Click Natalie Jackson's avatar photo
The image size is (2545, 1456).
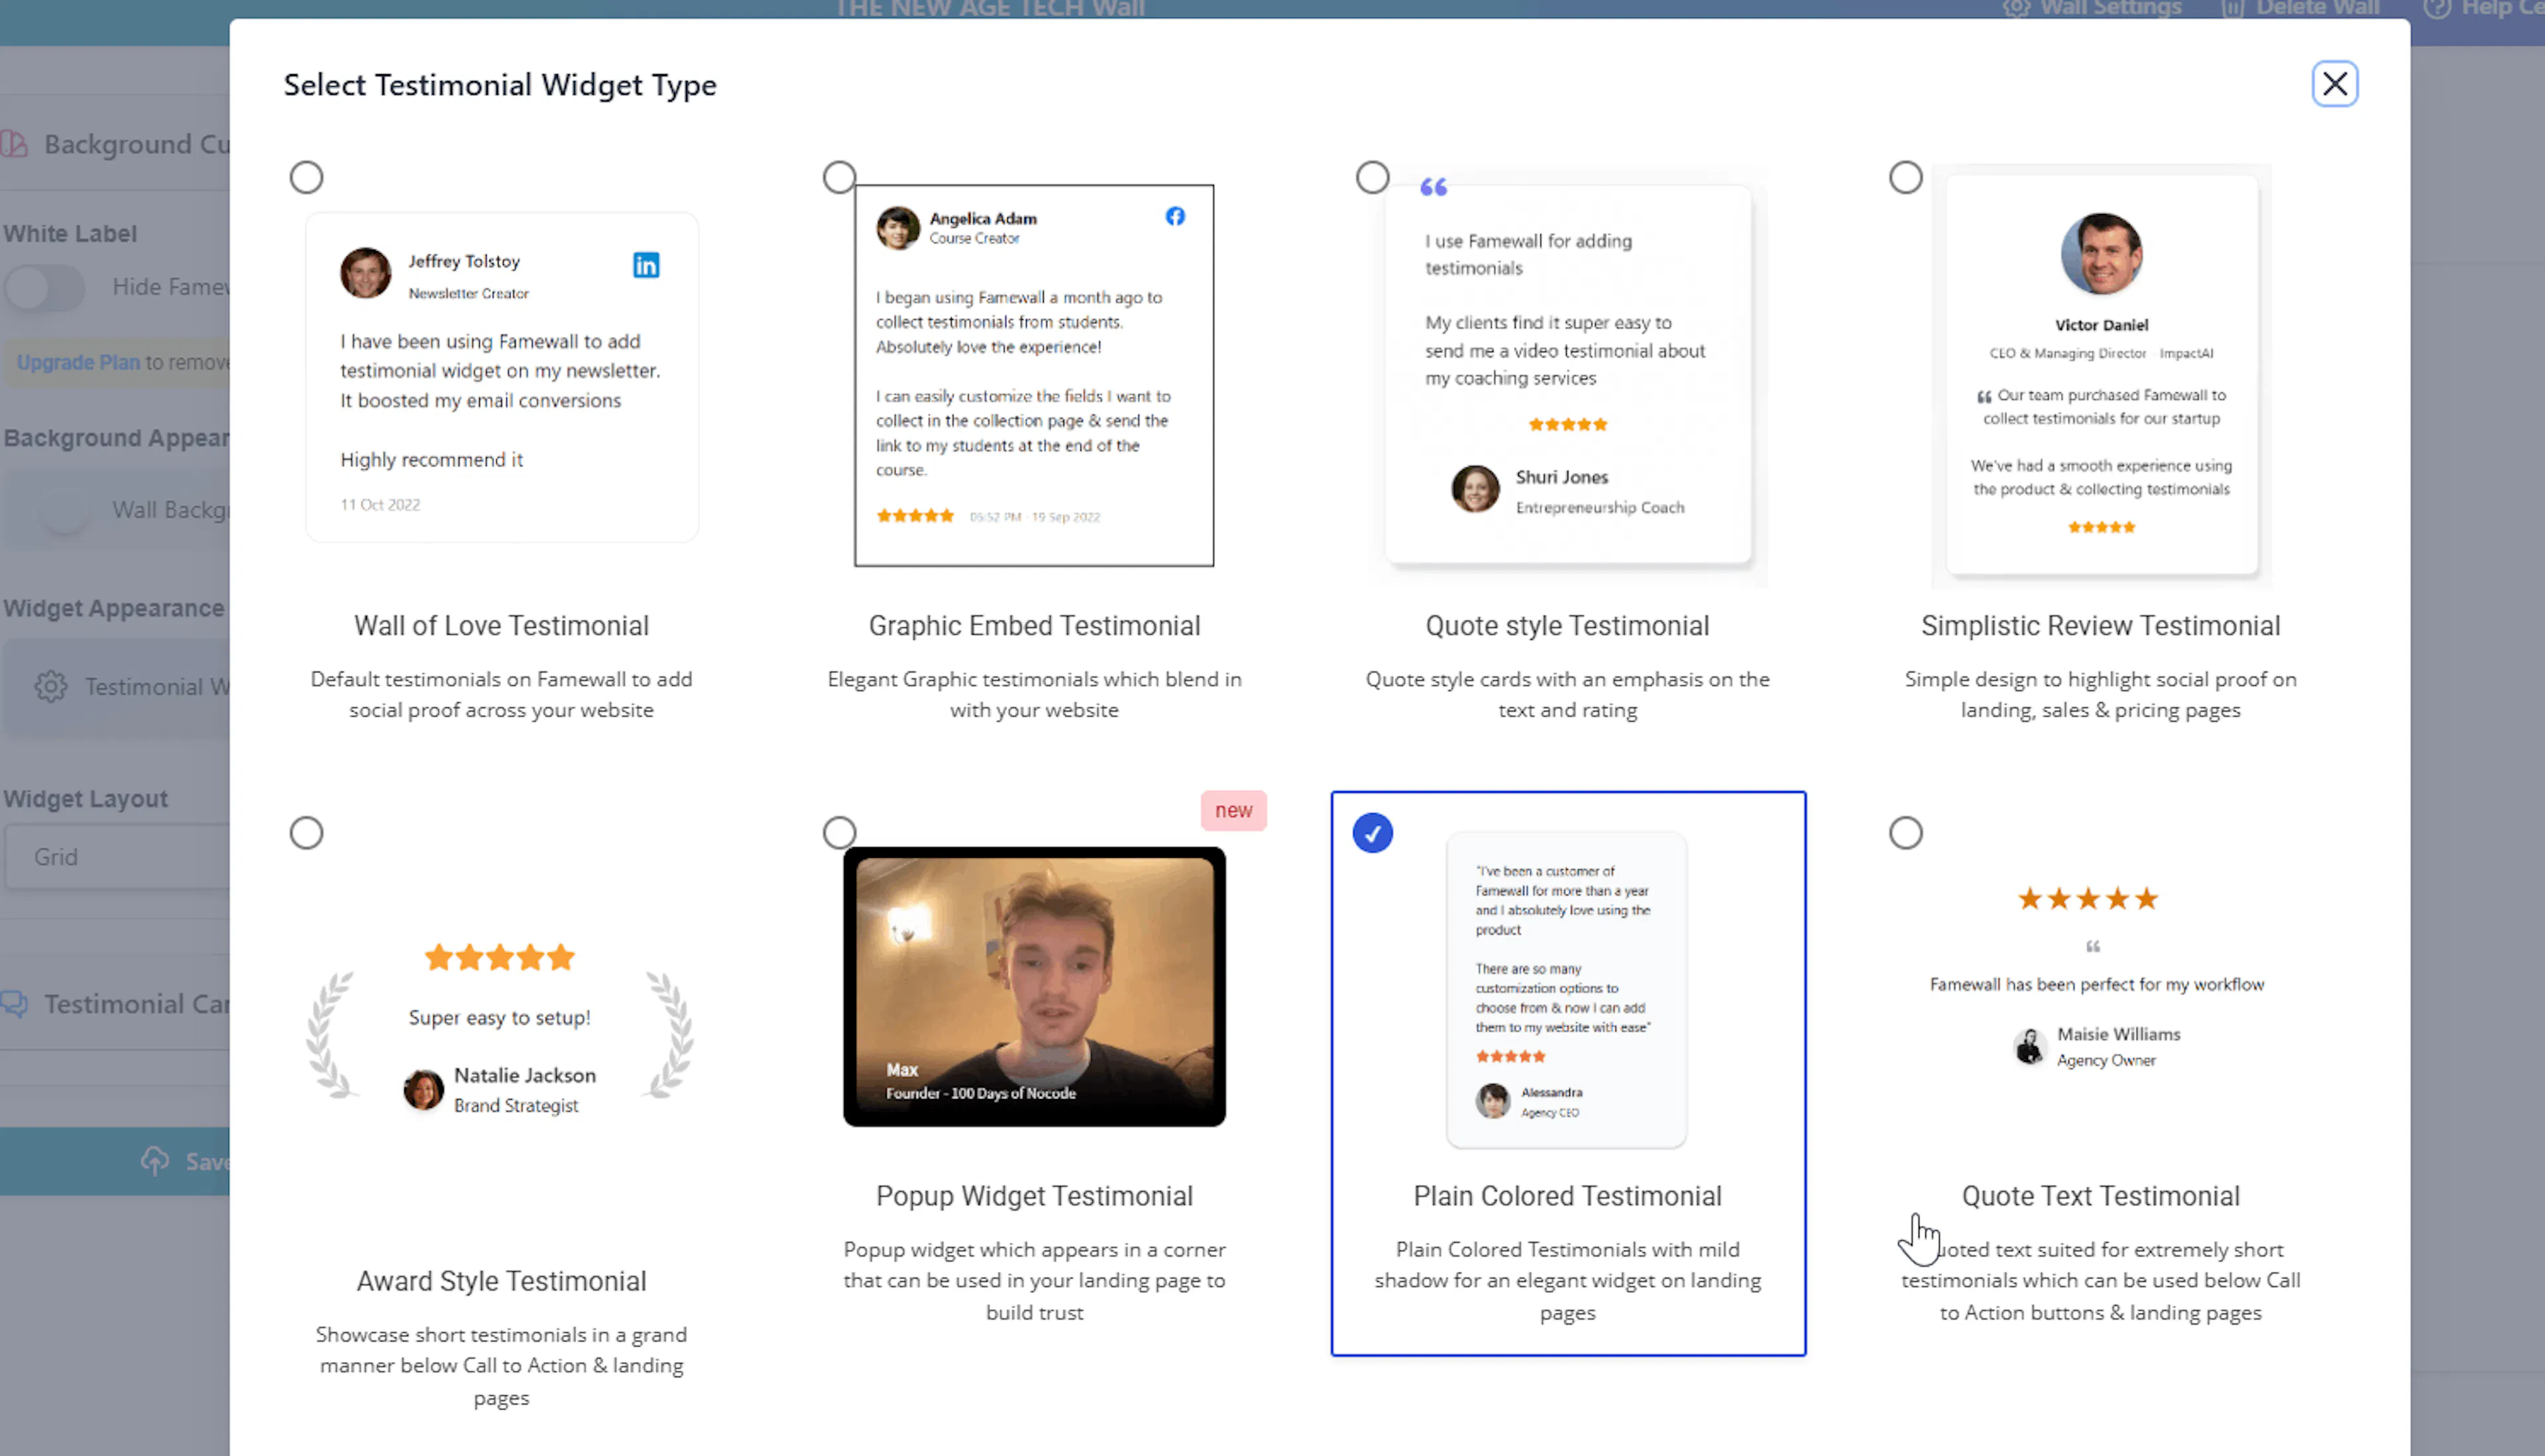(423, 1089)
